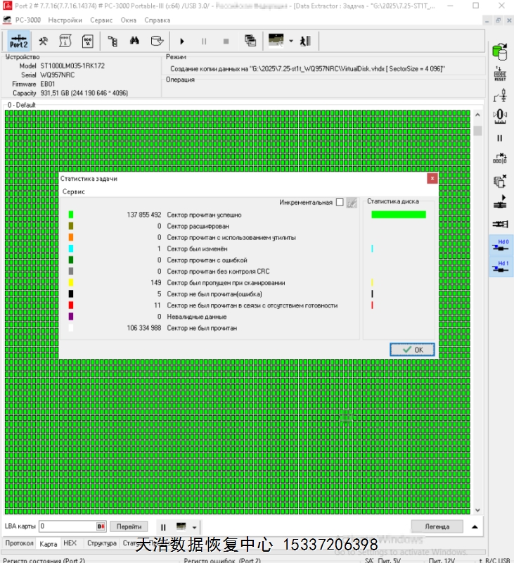Viewport: 514px width, 563px height.
Task: Collapse the legend panel arrow at bottom right
Action: (x=475, y=526)
